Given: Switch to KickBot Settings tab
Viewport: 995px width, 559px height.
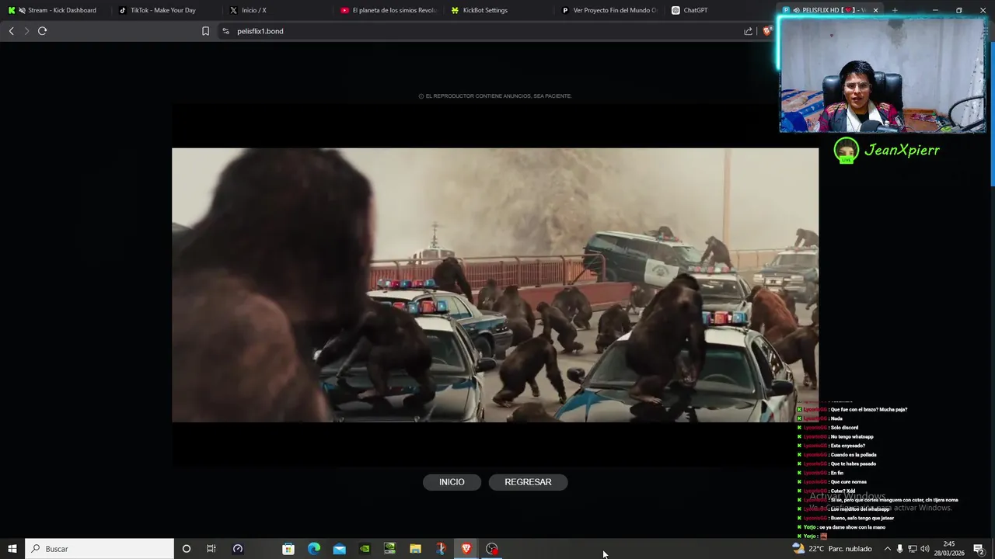Looking at the screenshot, I should tap(499, 10).
